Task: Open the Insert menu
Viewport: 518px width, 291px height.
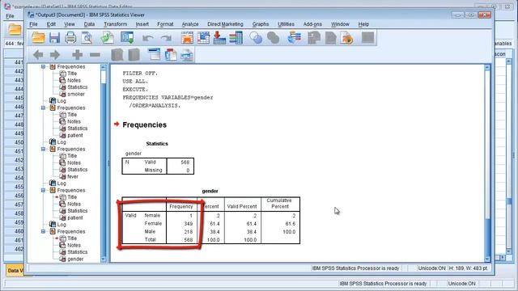Action: [x=142, y=24]
